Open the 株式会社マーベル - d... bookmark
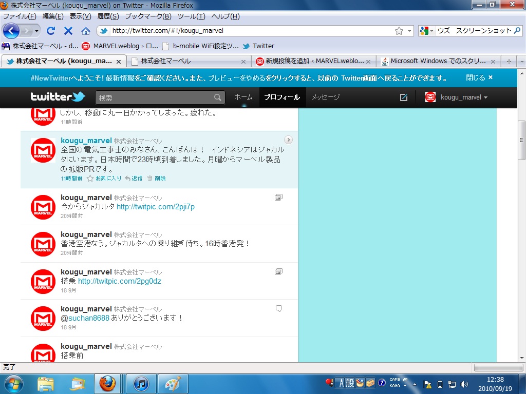 pyautogui.click(x=40, y=46)
